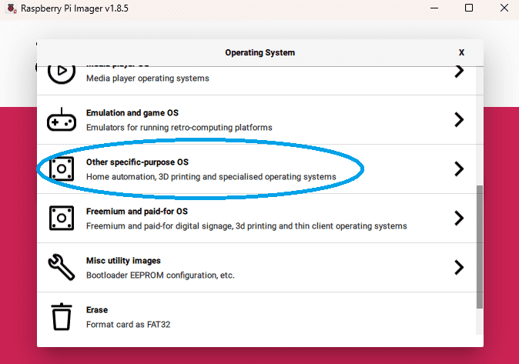Click the wrench Misc utility icon
This screenshot has height=364, width=519.
[x=62, y=267]
